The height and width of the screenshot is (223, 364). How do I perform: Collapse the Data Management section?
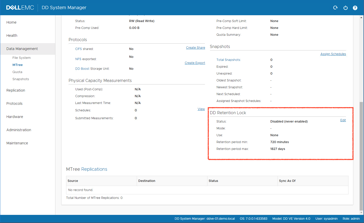22,48
